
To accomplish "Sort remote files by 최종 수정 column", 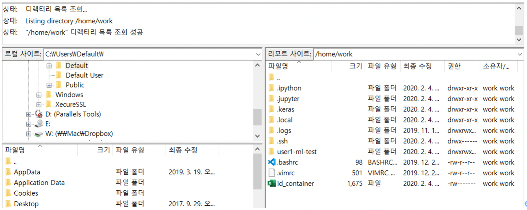I will click(x=422, y=66).
